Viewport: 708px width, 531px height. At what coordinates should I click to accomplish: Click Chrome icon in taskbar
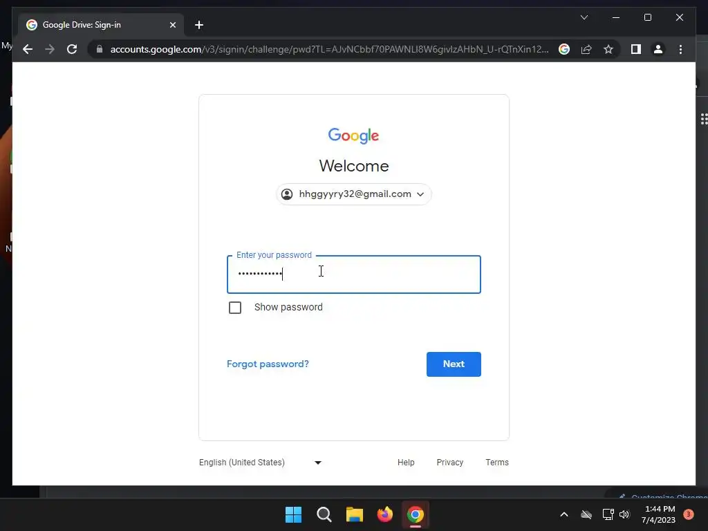pos(416,514)
